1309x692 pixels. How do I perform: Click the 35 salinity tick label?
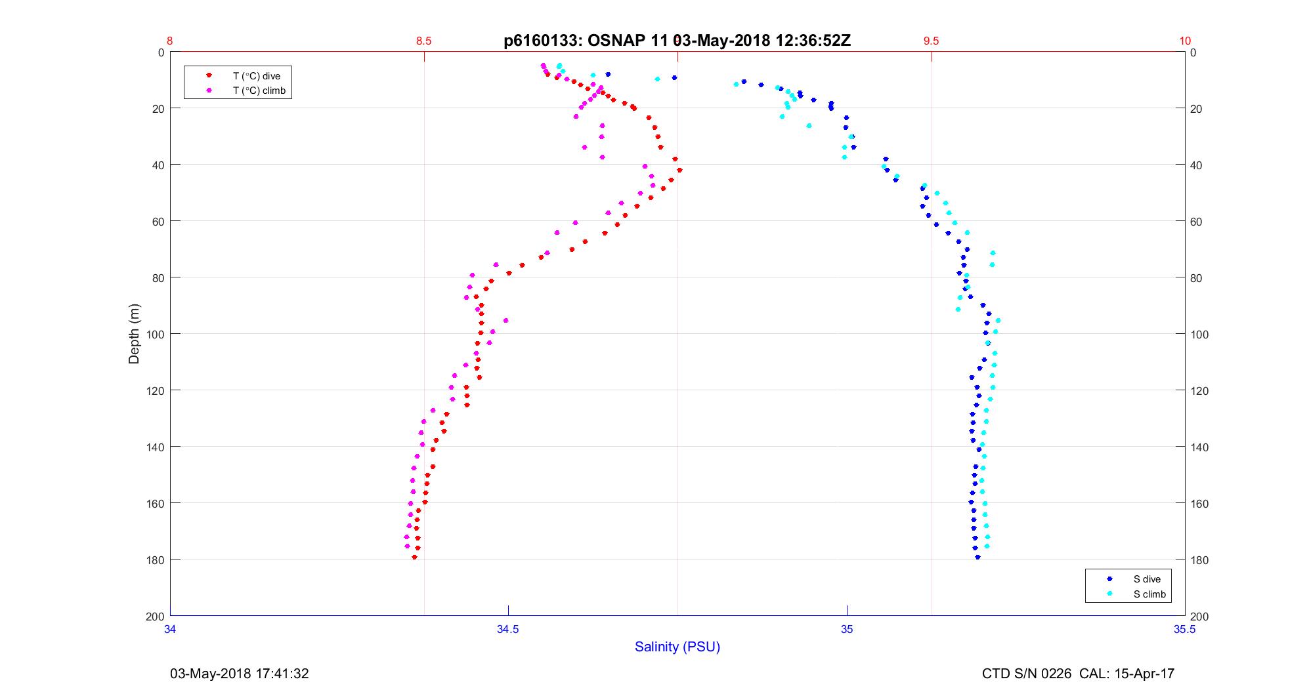point(847,629)
